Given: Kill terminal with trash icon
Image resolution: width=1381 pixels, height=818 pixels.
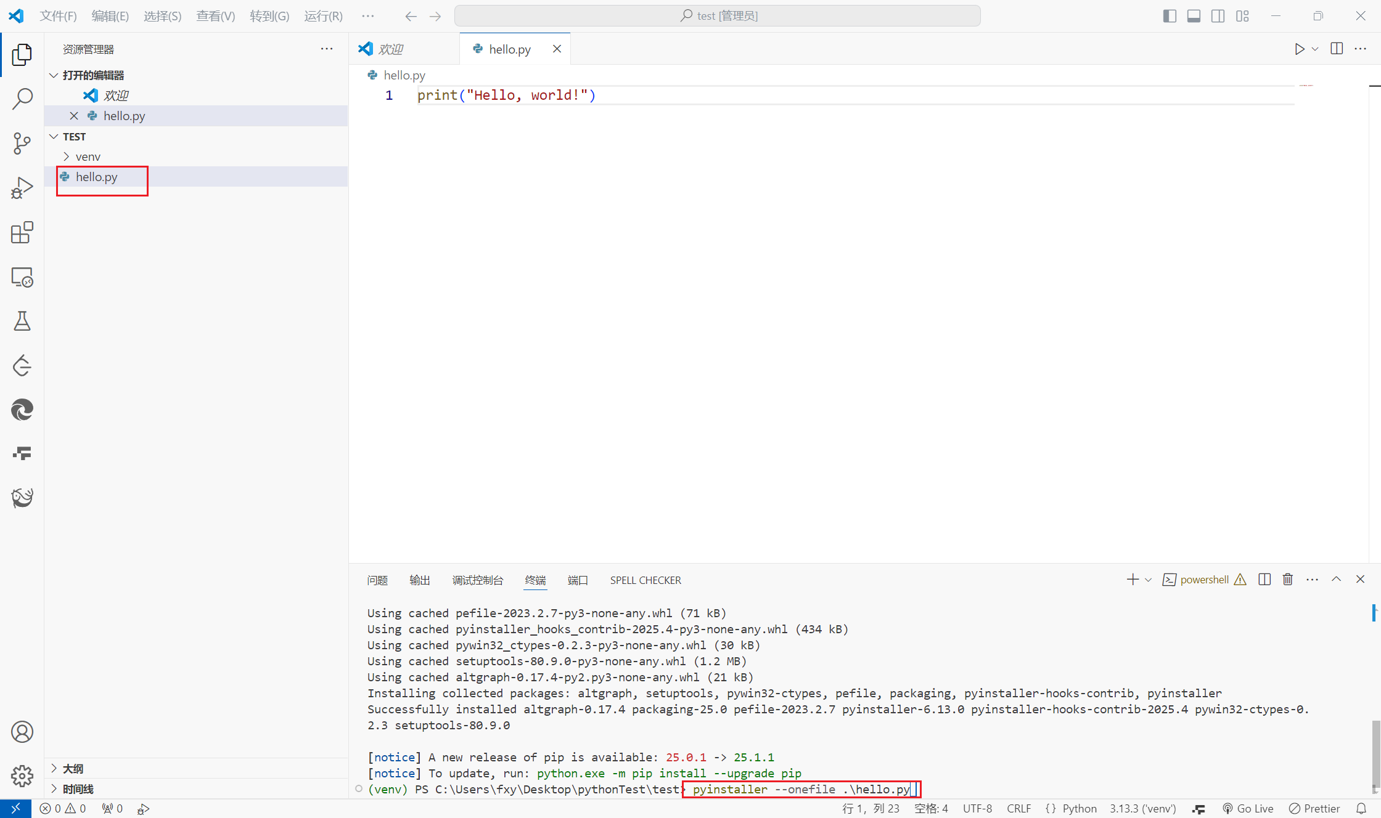Looking at the screenshot, I should [1288, 580].
